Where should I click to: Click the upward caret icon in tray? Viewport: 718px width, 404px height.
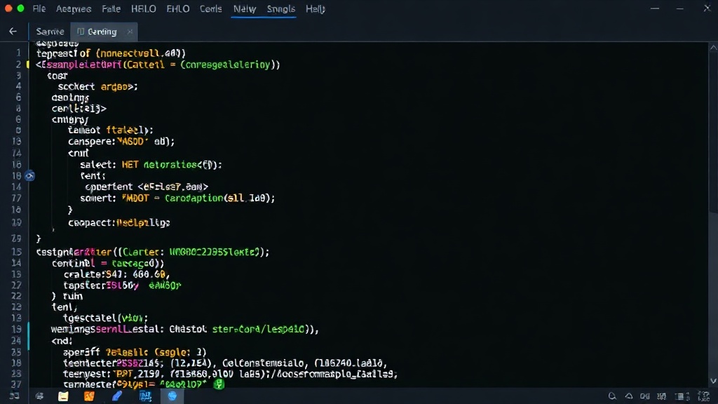pos(629,396)
